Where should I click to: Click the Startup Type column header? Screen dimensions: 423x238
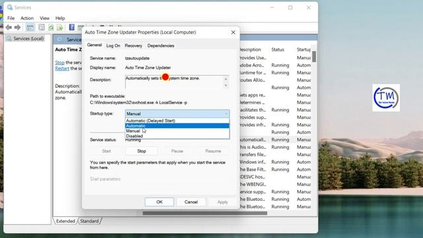click(x=303, y=50)
